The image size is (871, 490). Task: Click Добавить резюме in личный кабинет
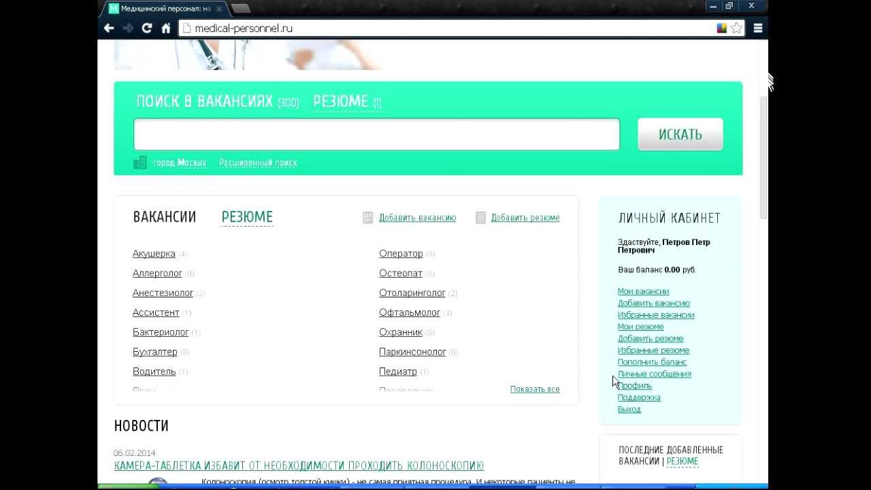[651, 339]
